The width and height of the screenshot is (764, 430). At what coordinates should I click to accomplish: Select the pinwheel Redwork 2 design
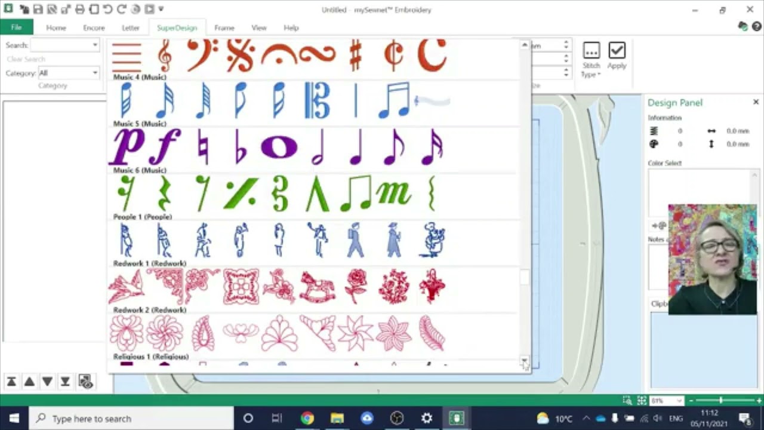click(x=355, y=334)
